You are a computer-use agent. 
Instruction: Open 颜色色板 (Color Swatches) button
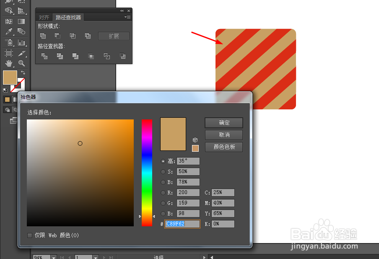[x=224, y=147]
